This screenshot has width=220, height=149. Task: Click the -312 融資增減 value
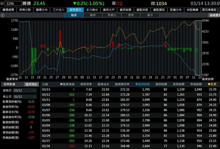tap(71, 95)
